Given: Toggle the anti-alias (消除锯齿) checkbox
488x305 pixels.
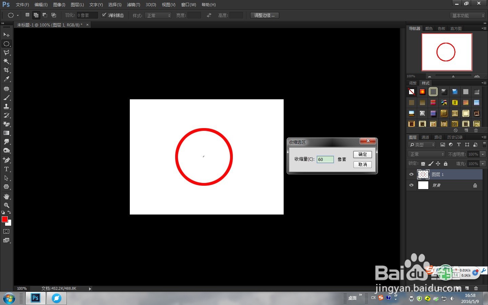Looking at the screenshot, I should tap(104, 15).
